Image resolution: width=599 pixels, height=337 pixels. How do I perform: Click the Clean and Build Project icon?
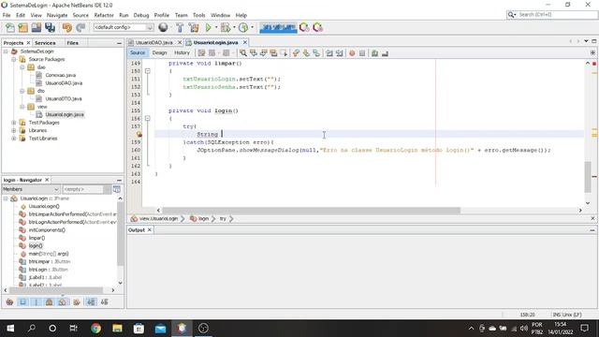click(194, 27)
